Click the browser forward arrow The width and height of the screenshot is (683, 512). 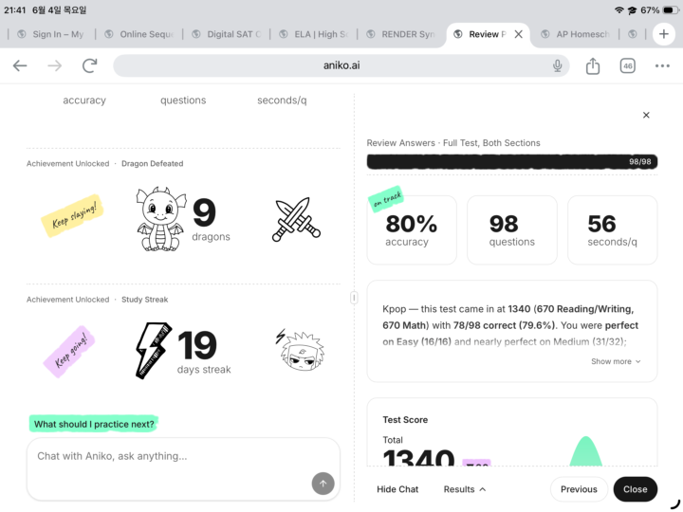54,65
